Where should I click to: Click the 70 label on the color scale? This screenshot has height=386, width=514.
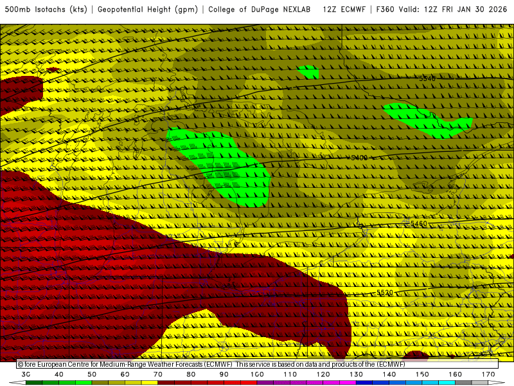tap(158, 374)
